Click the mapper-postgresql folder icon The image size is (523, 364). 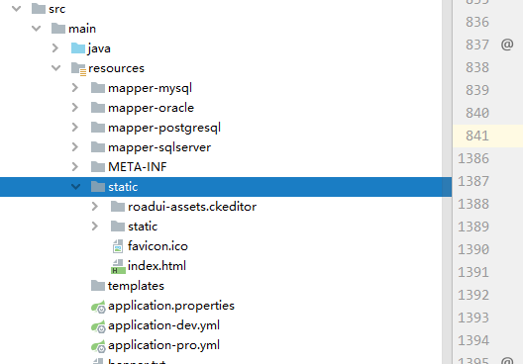(98, 128)
